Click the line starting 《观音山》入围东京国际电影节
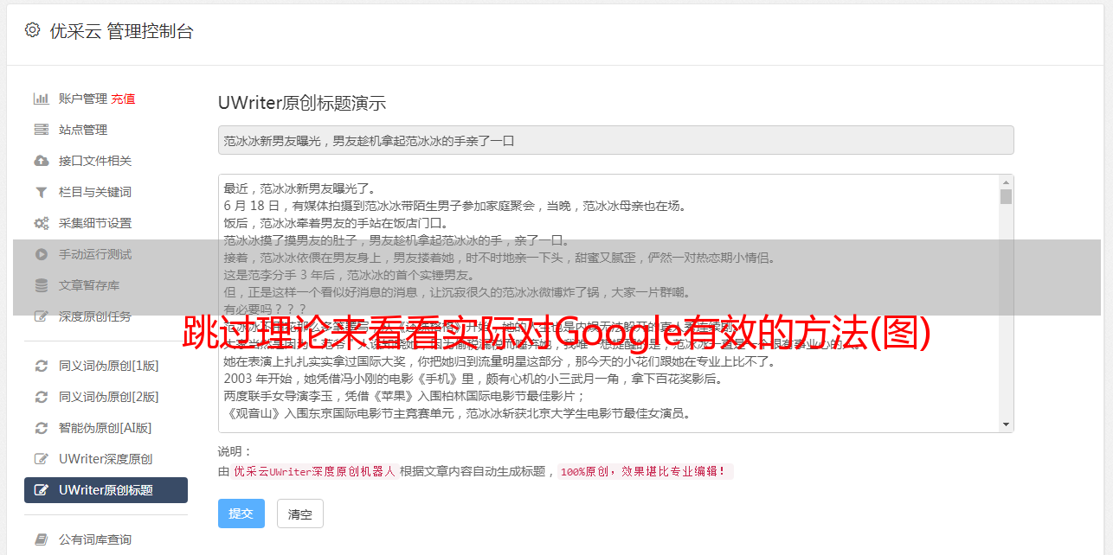Viewport: 1113px width, 555px height. click(457, 413)
